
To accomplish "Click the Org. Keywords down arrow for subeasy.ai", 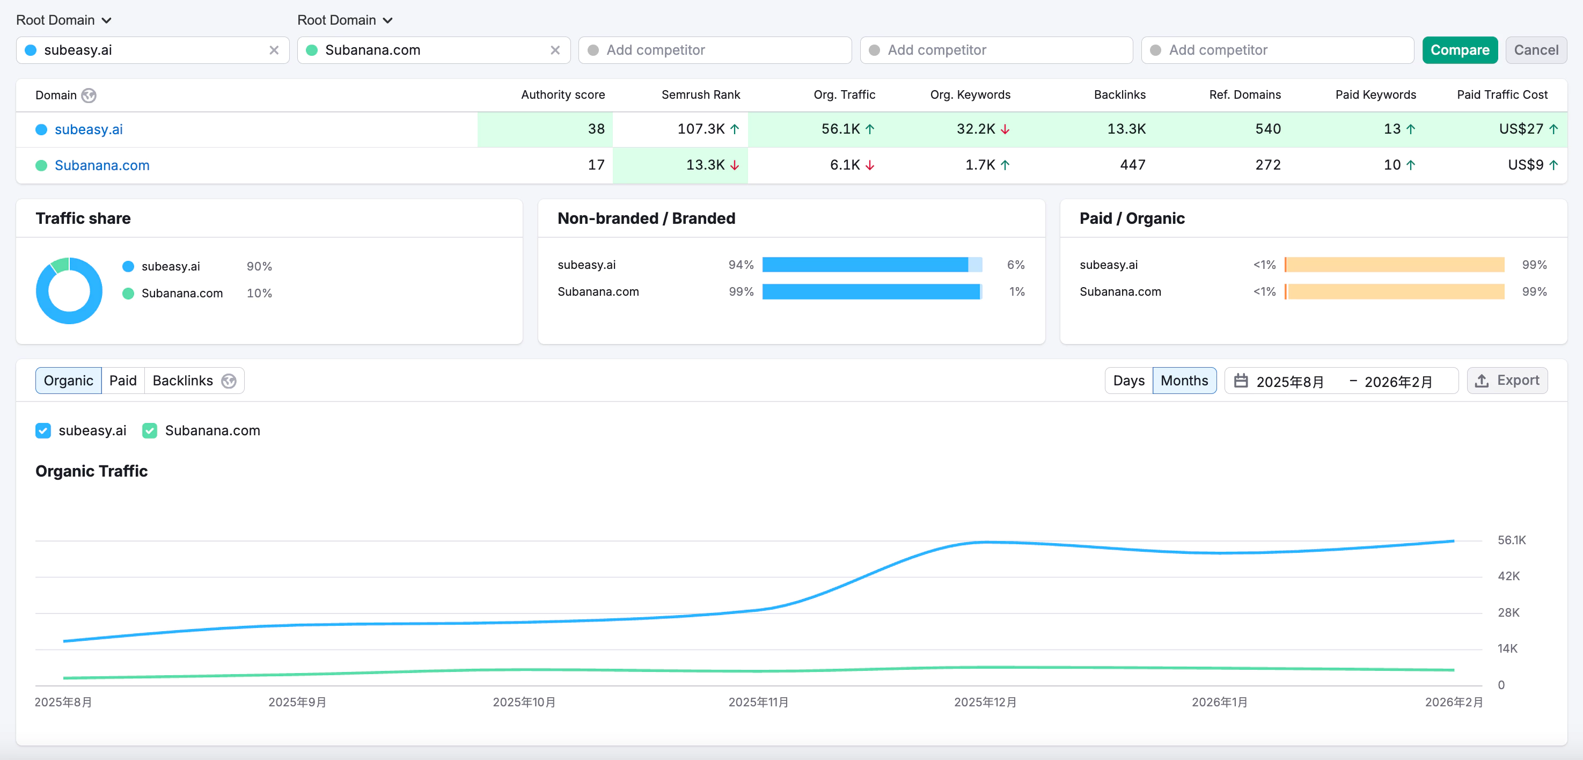I will 1005,129.
